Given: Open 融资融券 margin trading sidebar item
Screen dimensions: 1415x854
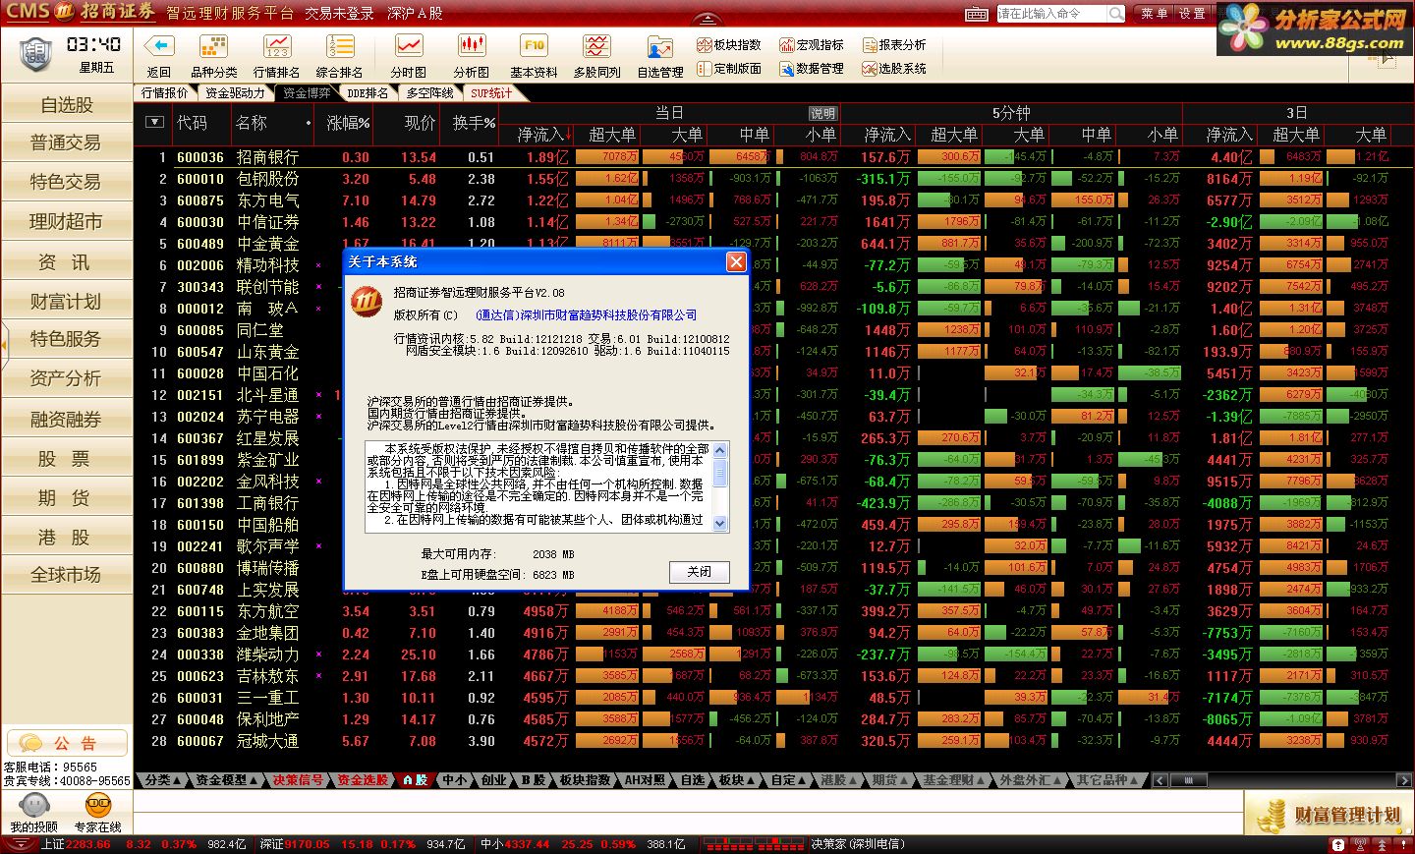Looking at the screenshot, I should pyautogui.click(x=67, y=420).
